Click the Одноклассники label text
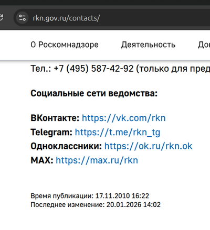This screenshot has width=210, height=230. pos(66,146)
